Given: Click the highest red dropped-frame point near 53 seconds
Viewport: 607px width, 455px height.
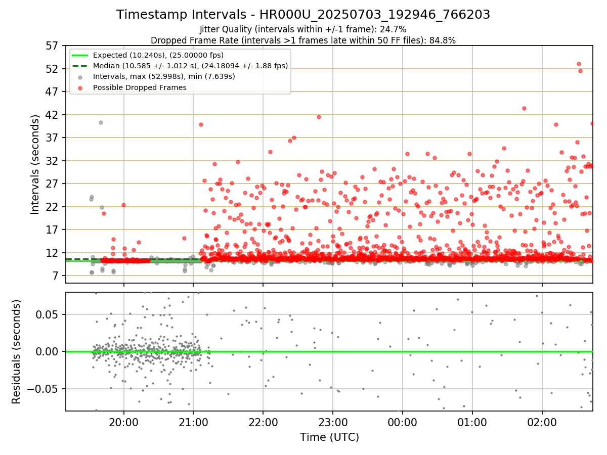Looking at the screenshot, I should [x=579, y=64].
